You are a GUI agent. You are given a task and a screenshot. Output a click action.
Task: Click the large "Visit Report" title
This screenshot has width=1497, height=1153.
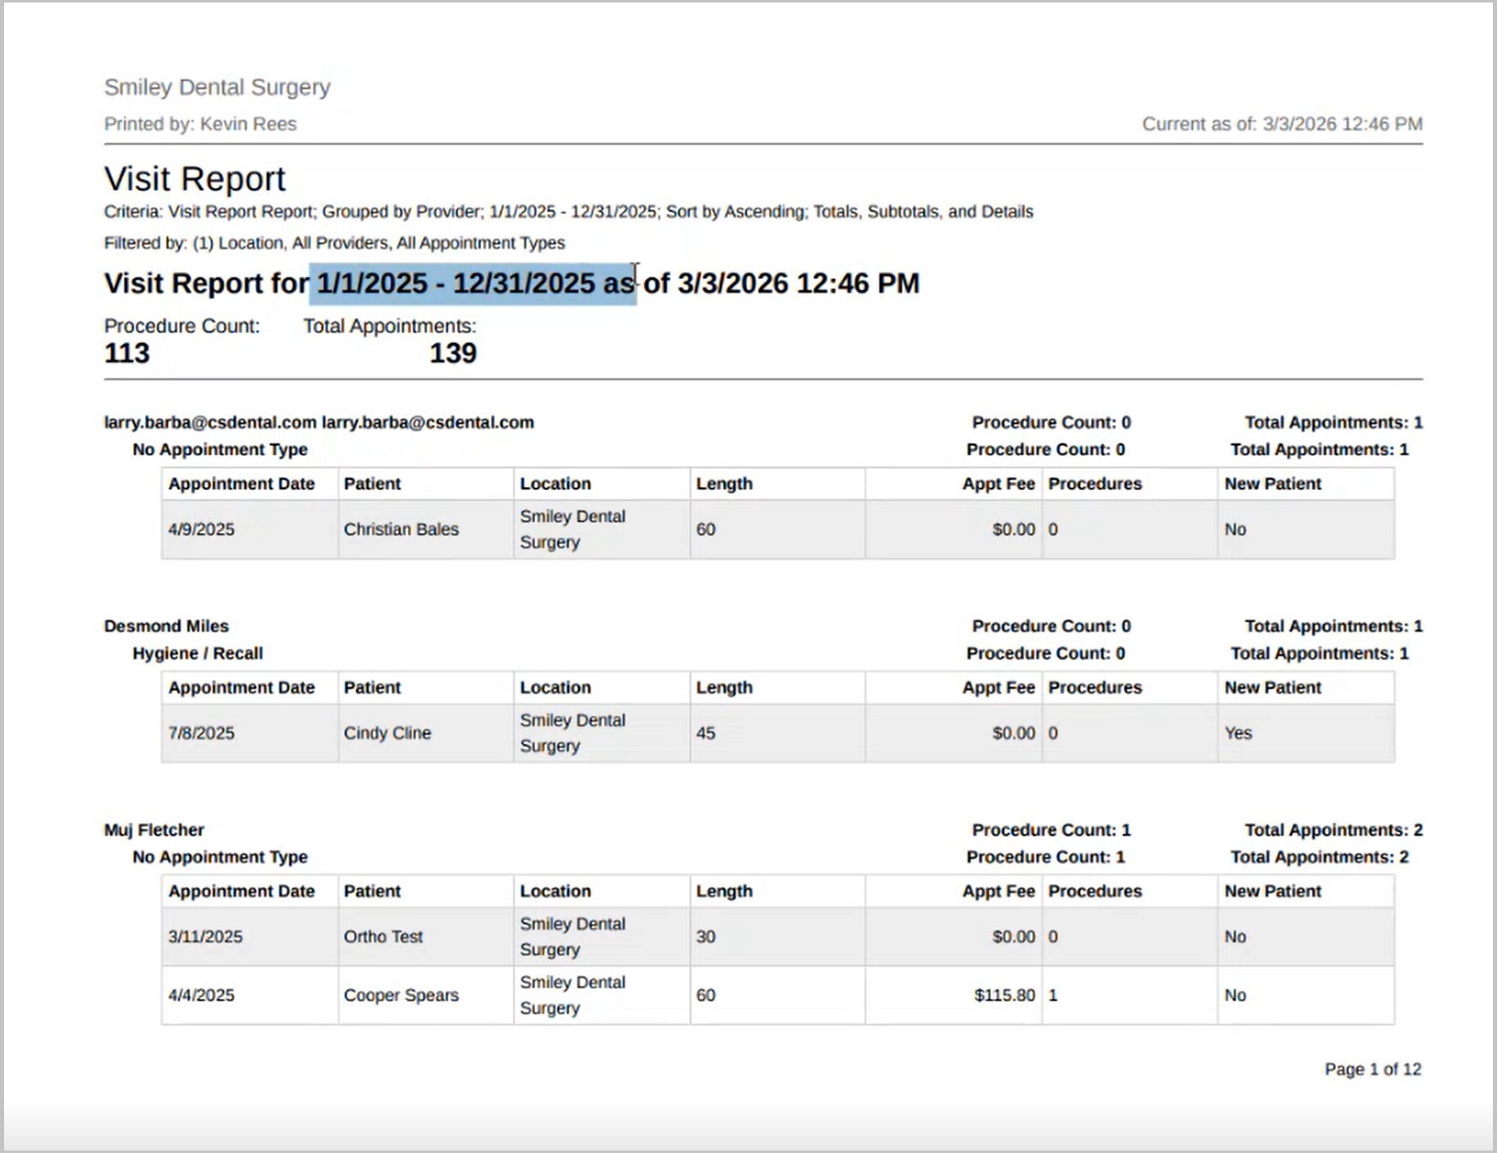[194, 179]
